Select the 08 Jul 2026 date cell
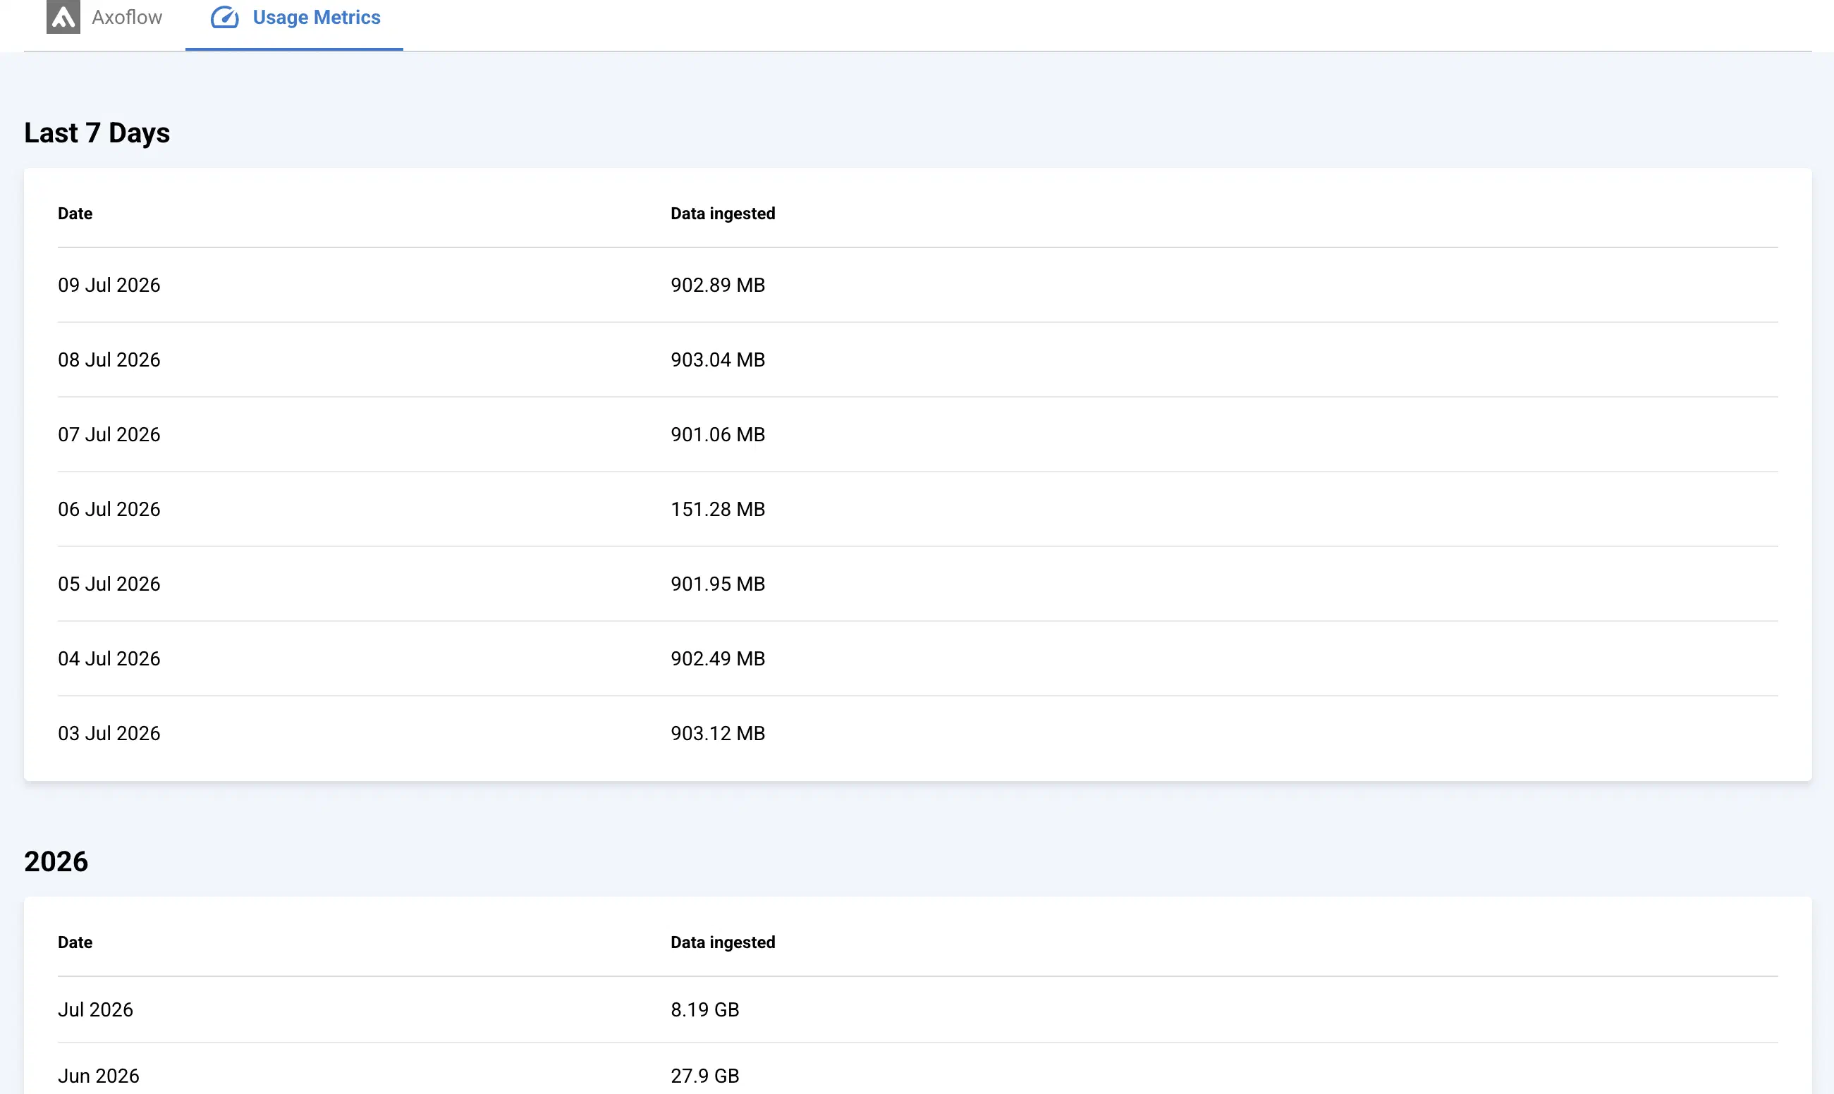 coord(109,359)
